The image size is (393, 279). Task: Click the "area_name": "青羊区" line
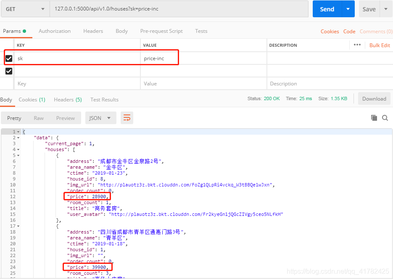coord(97,238)
